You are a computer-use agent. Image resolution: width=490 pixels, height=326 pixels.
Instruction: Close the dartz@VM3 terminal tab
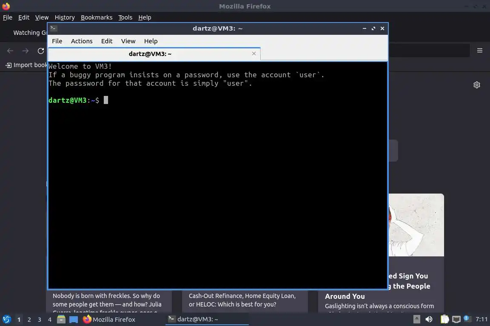coord(254,53)
